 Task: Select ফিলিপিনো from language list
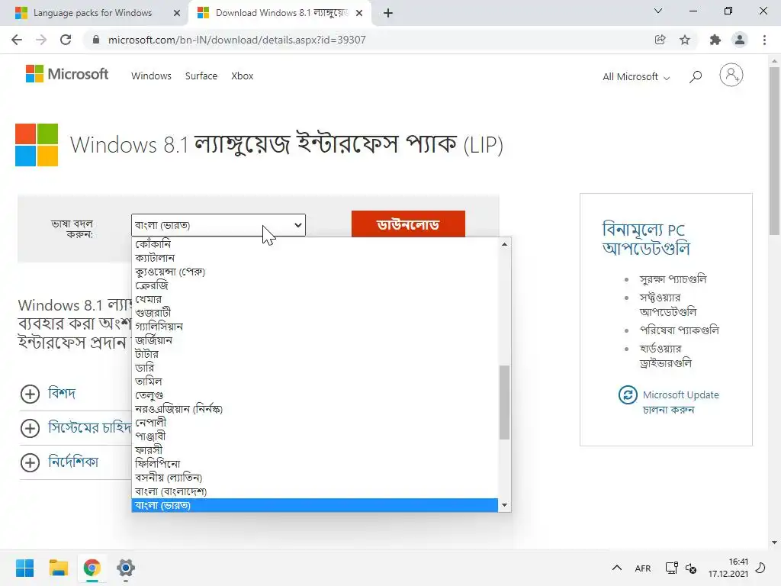click(315, 464)
